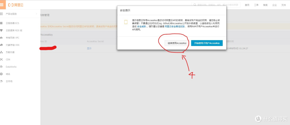Click 继续使用AccessKey button

[177, 43]
